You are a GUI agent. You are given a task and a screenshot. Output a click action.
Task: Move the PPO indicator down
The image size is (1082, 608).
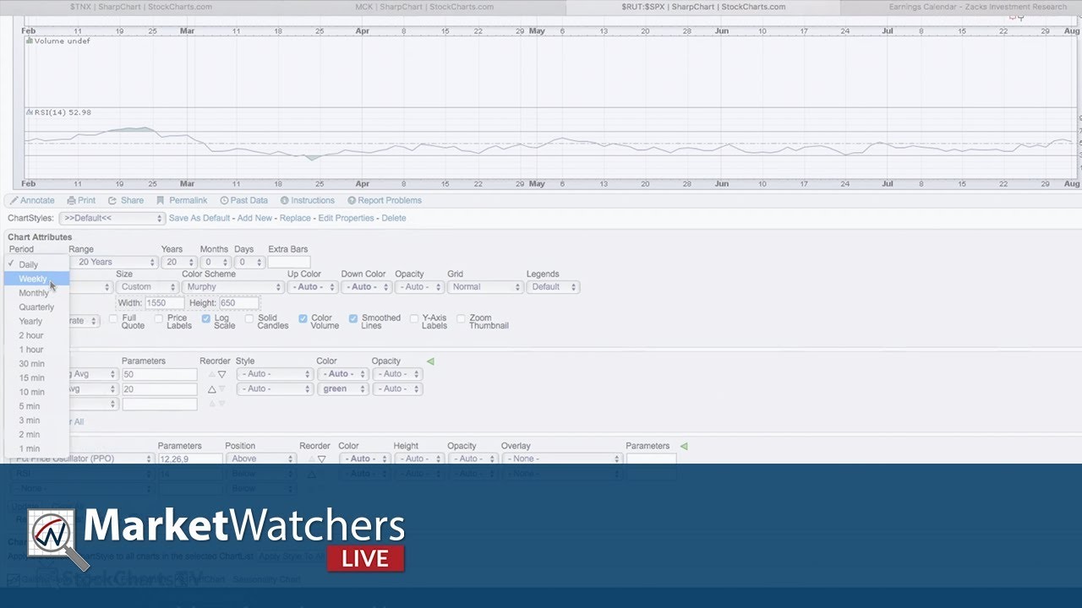[x=321, y=459]
